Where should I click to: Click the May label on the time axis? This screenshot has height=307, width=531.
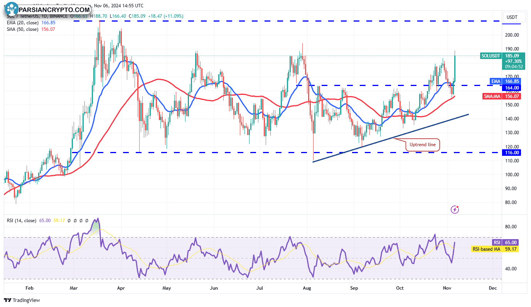tap(167, 288)
